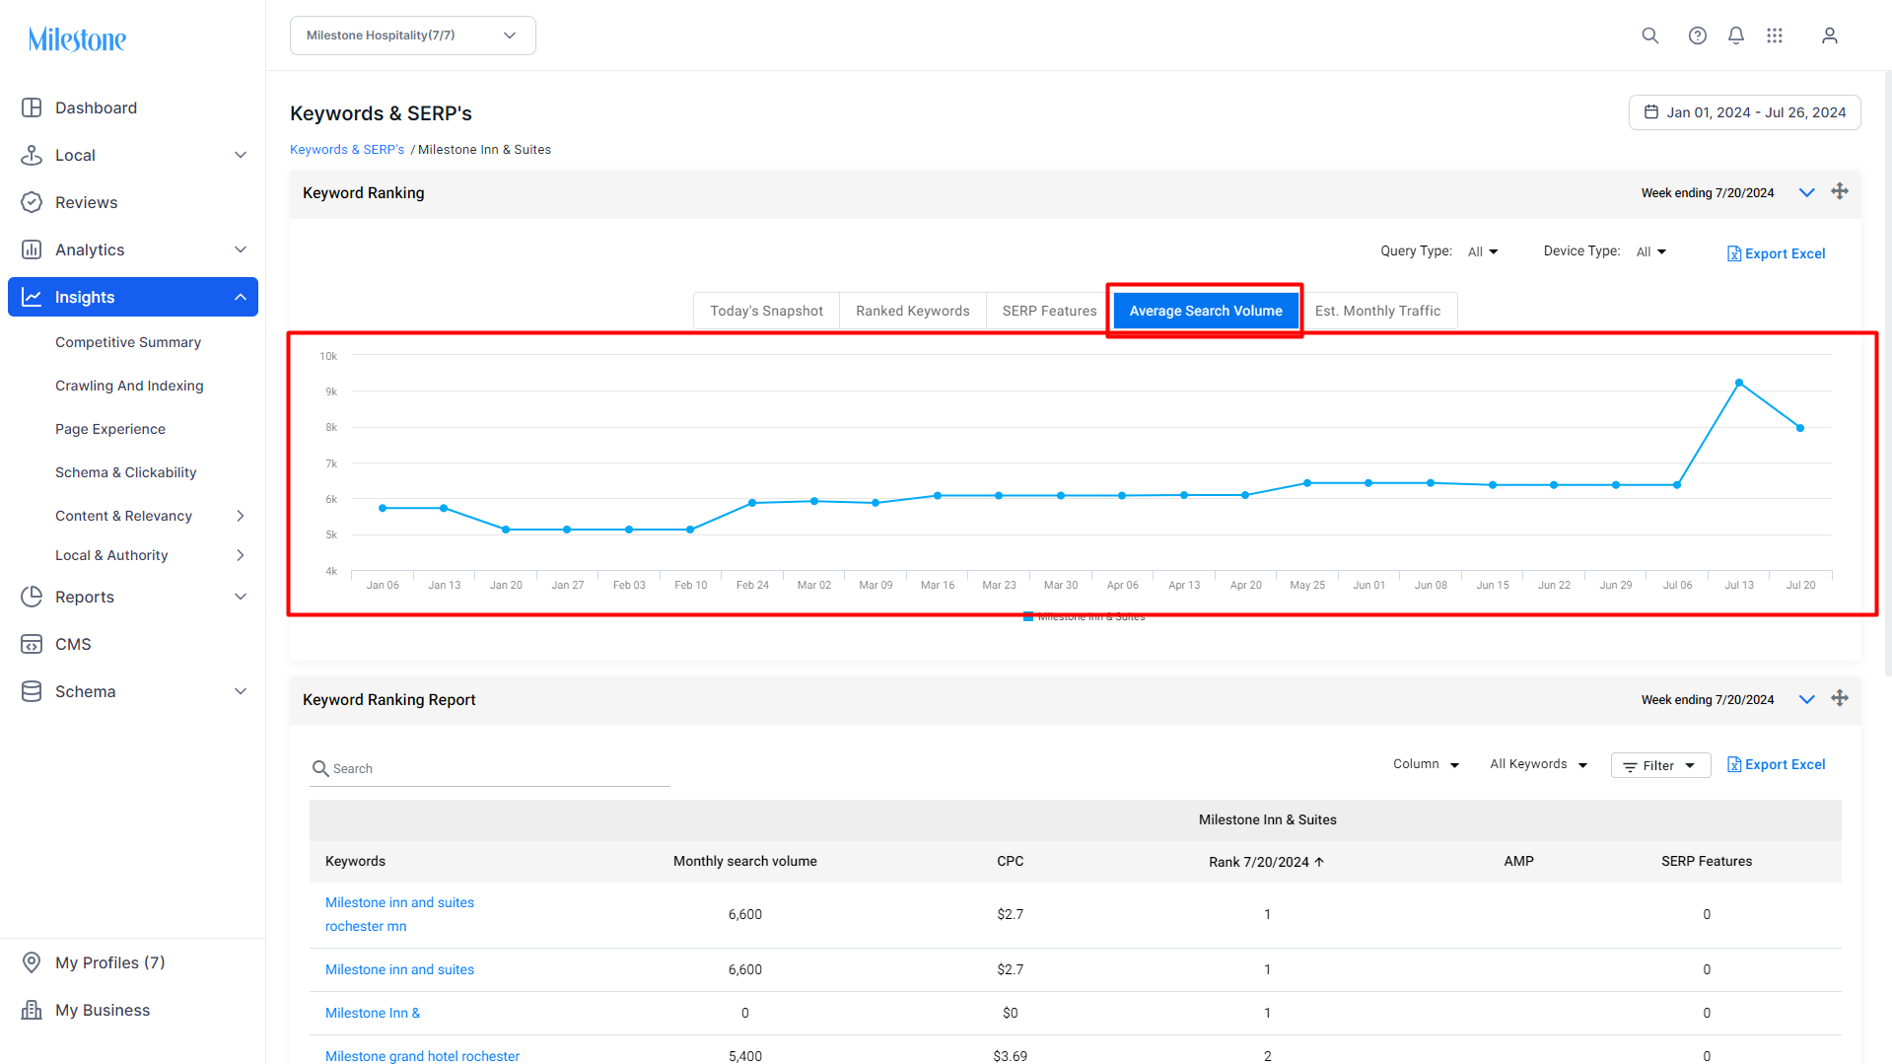This screenshot has width=1892, height=1064.
Task: Open the Device Type All dropdown
Action: tap(1650, 252)
